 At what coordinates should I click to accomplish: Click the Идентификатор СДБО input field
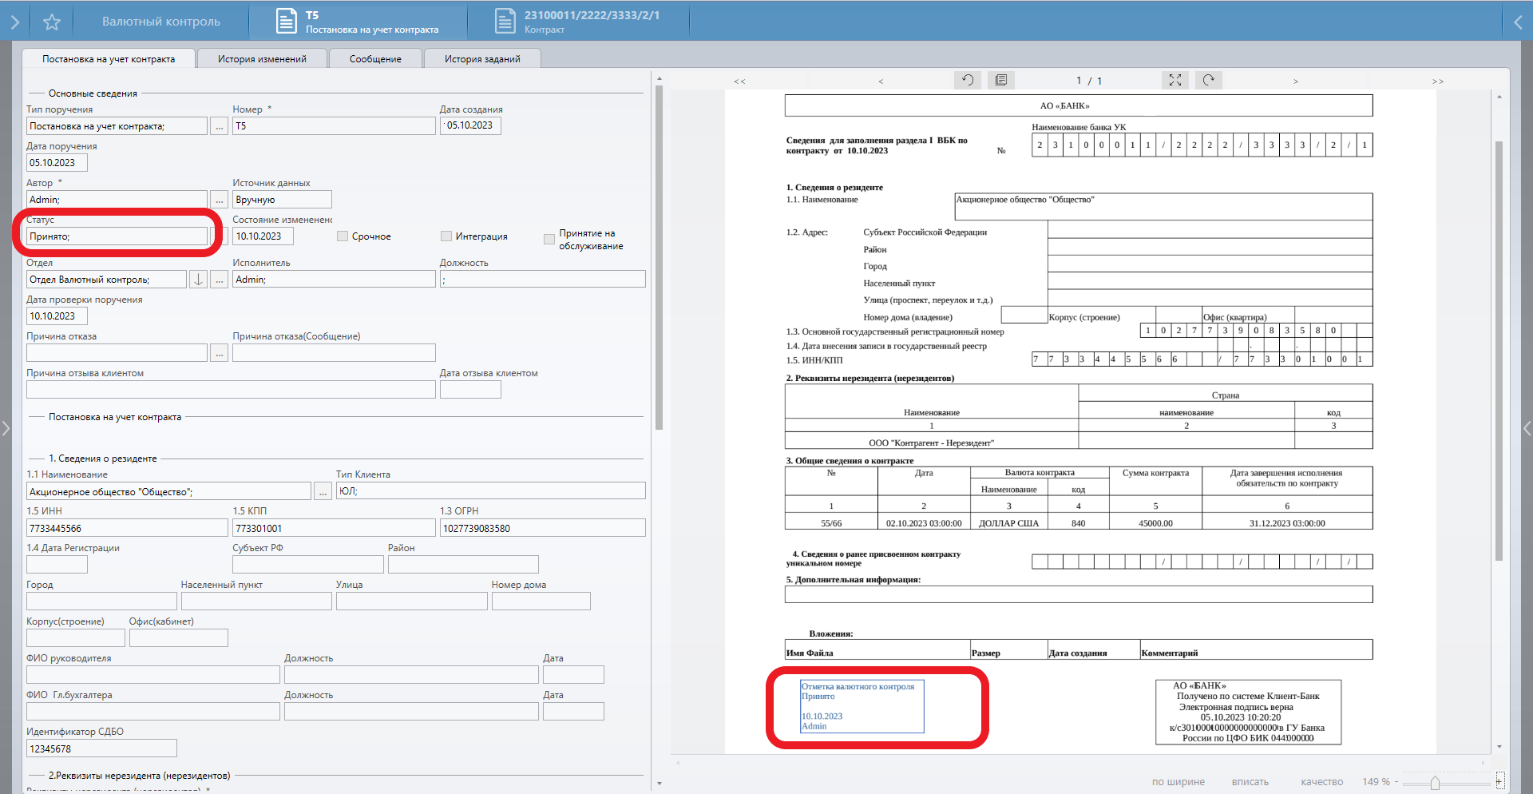pos(101,749)
